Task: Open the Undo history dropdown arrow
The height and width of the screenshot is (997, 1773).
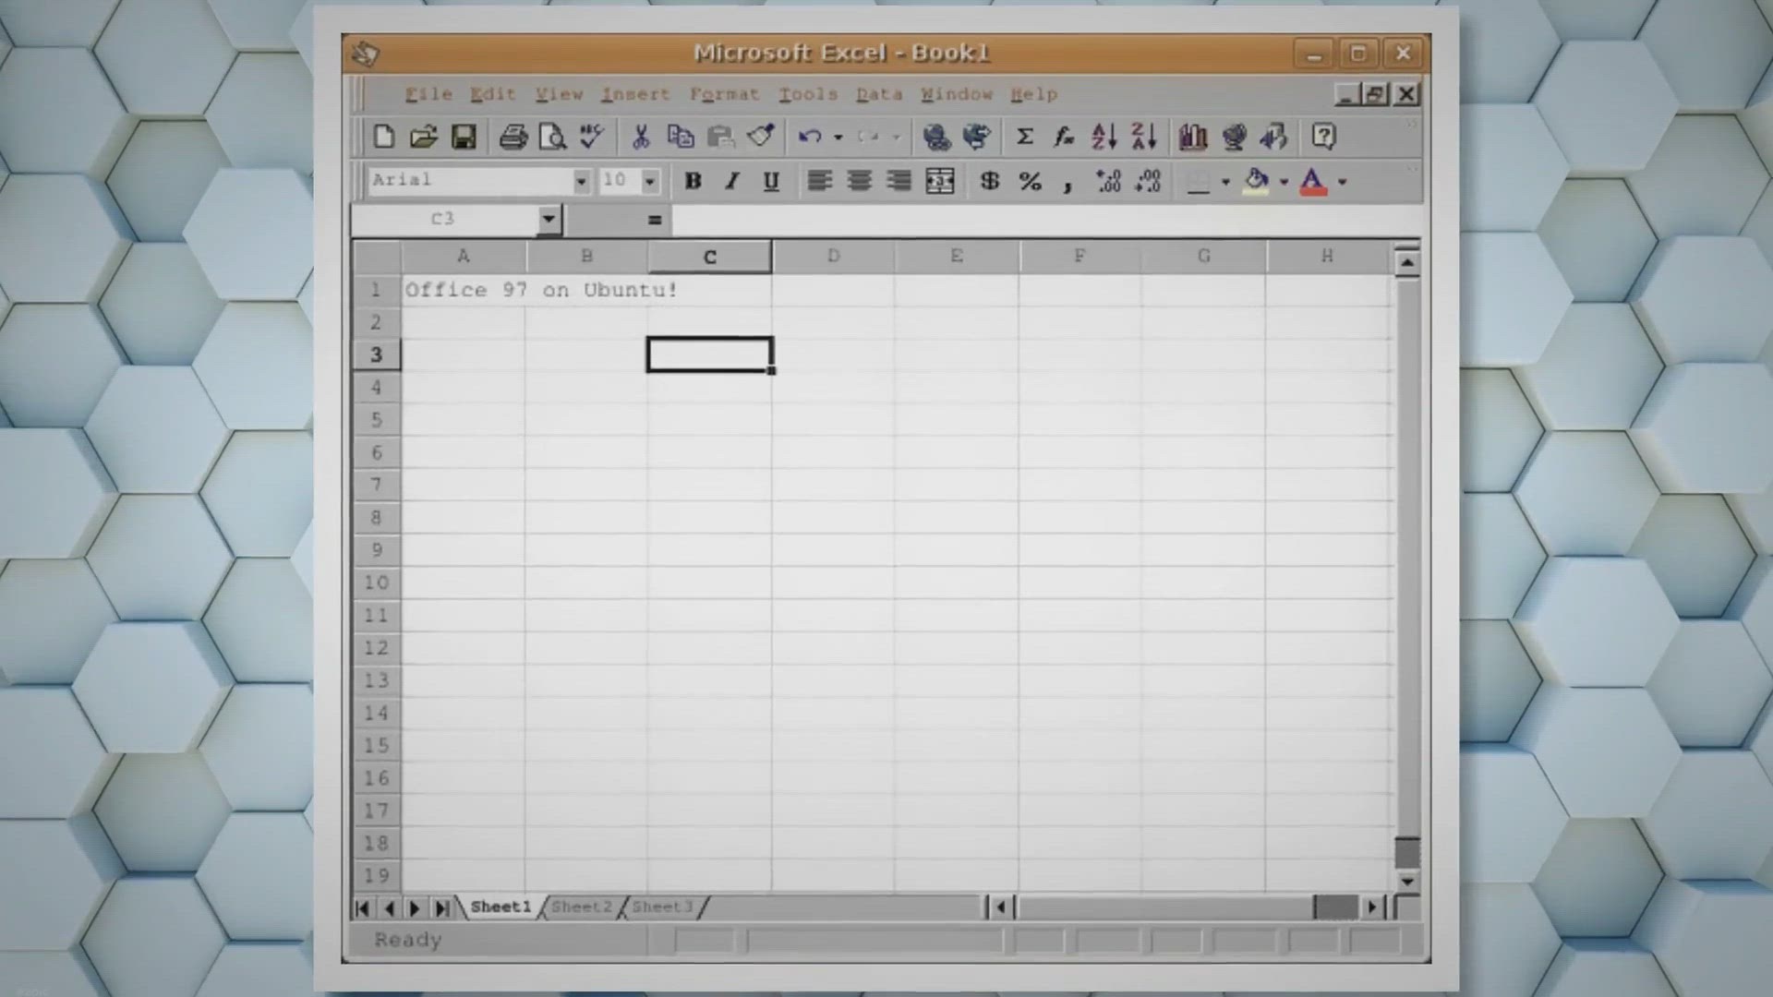Action: pos(838,137)
